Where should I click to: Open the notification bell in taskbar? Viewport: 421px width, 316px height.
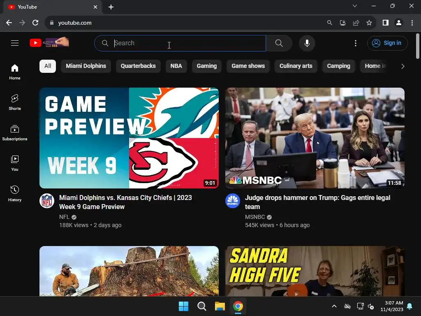[410, 306]
